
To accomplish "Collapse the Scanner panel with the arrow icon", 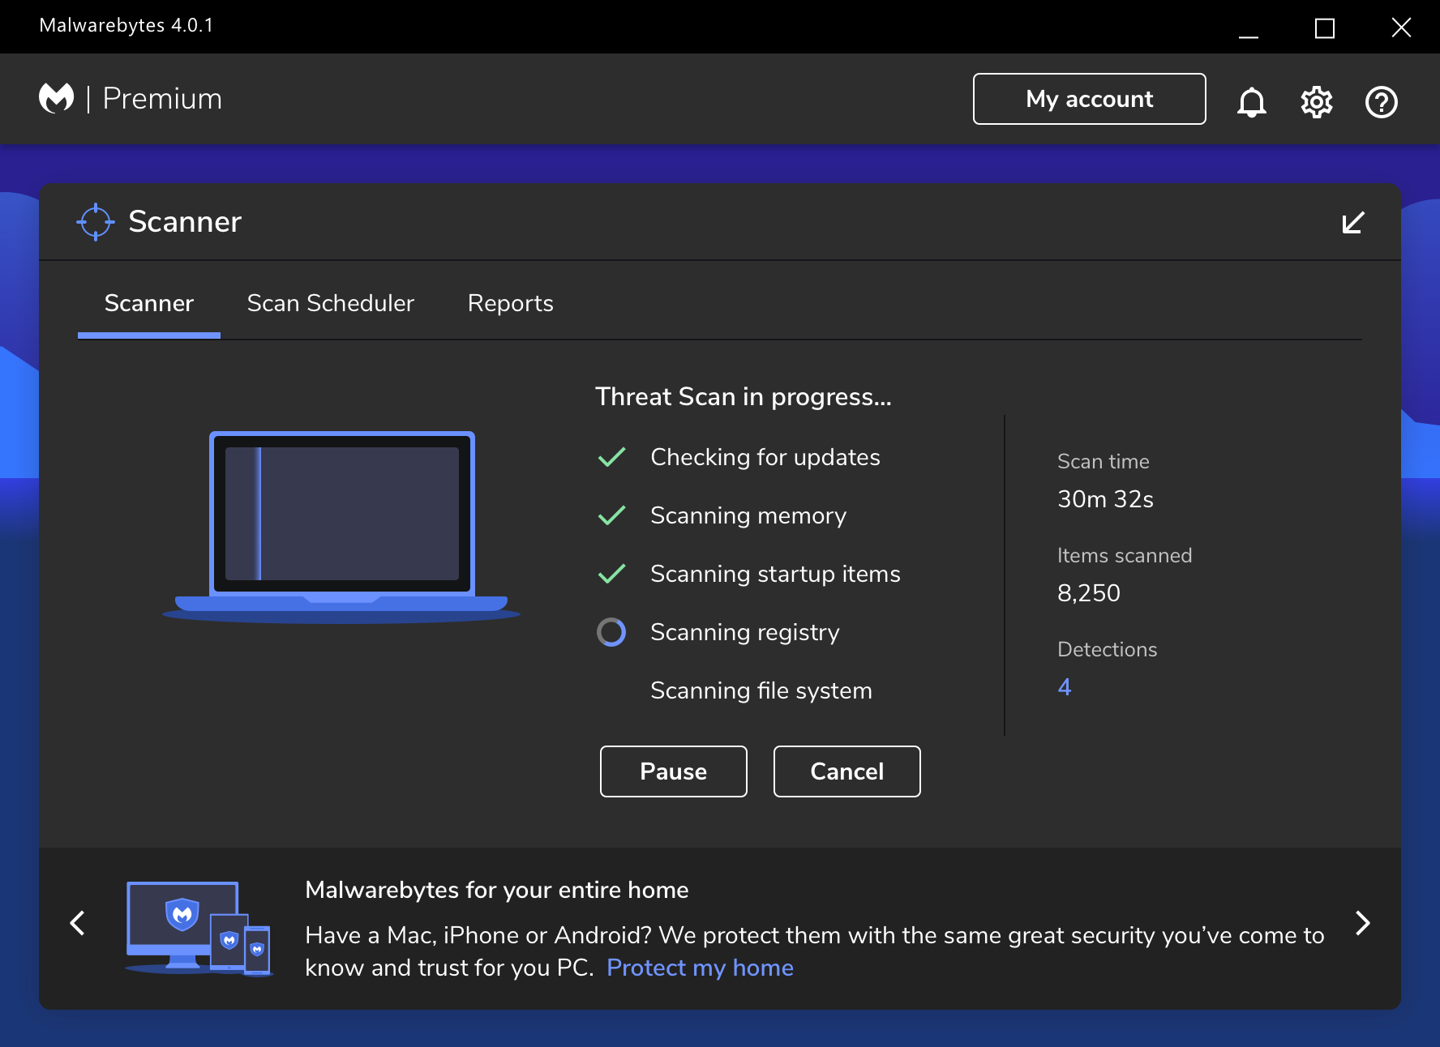I will (1353, 222).
